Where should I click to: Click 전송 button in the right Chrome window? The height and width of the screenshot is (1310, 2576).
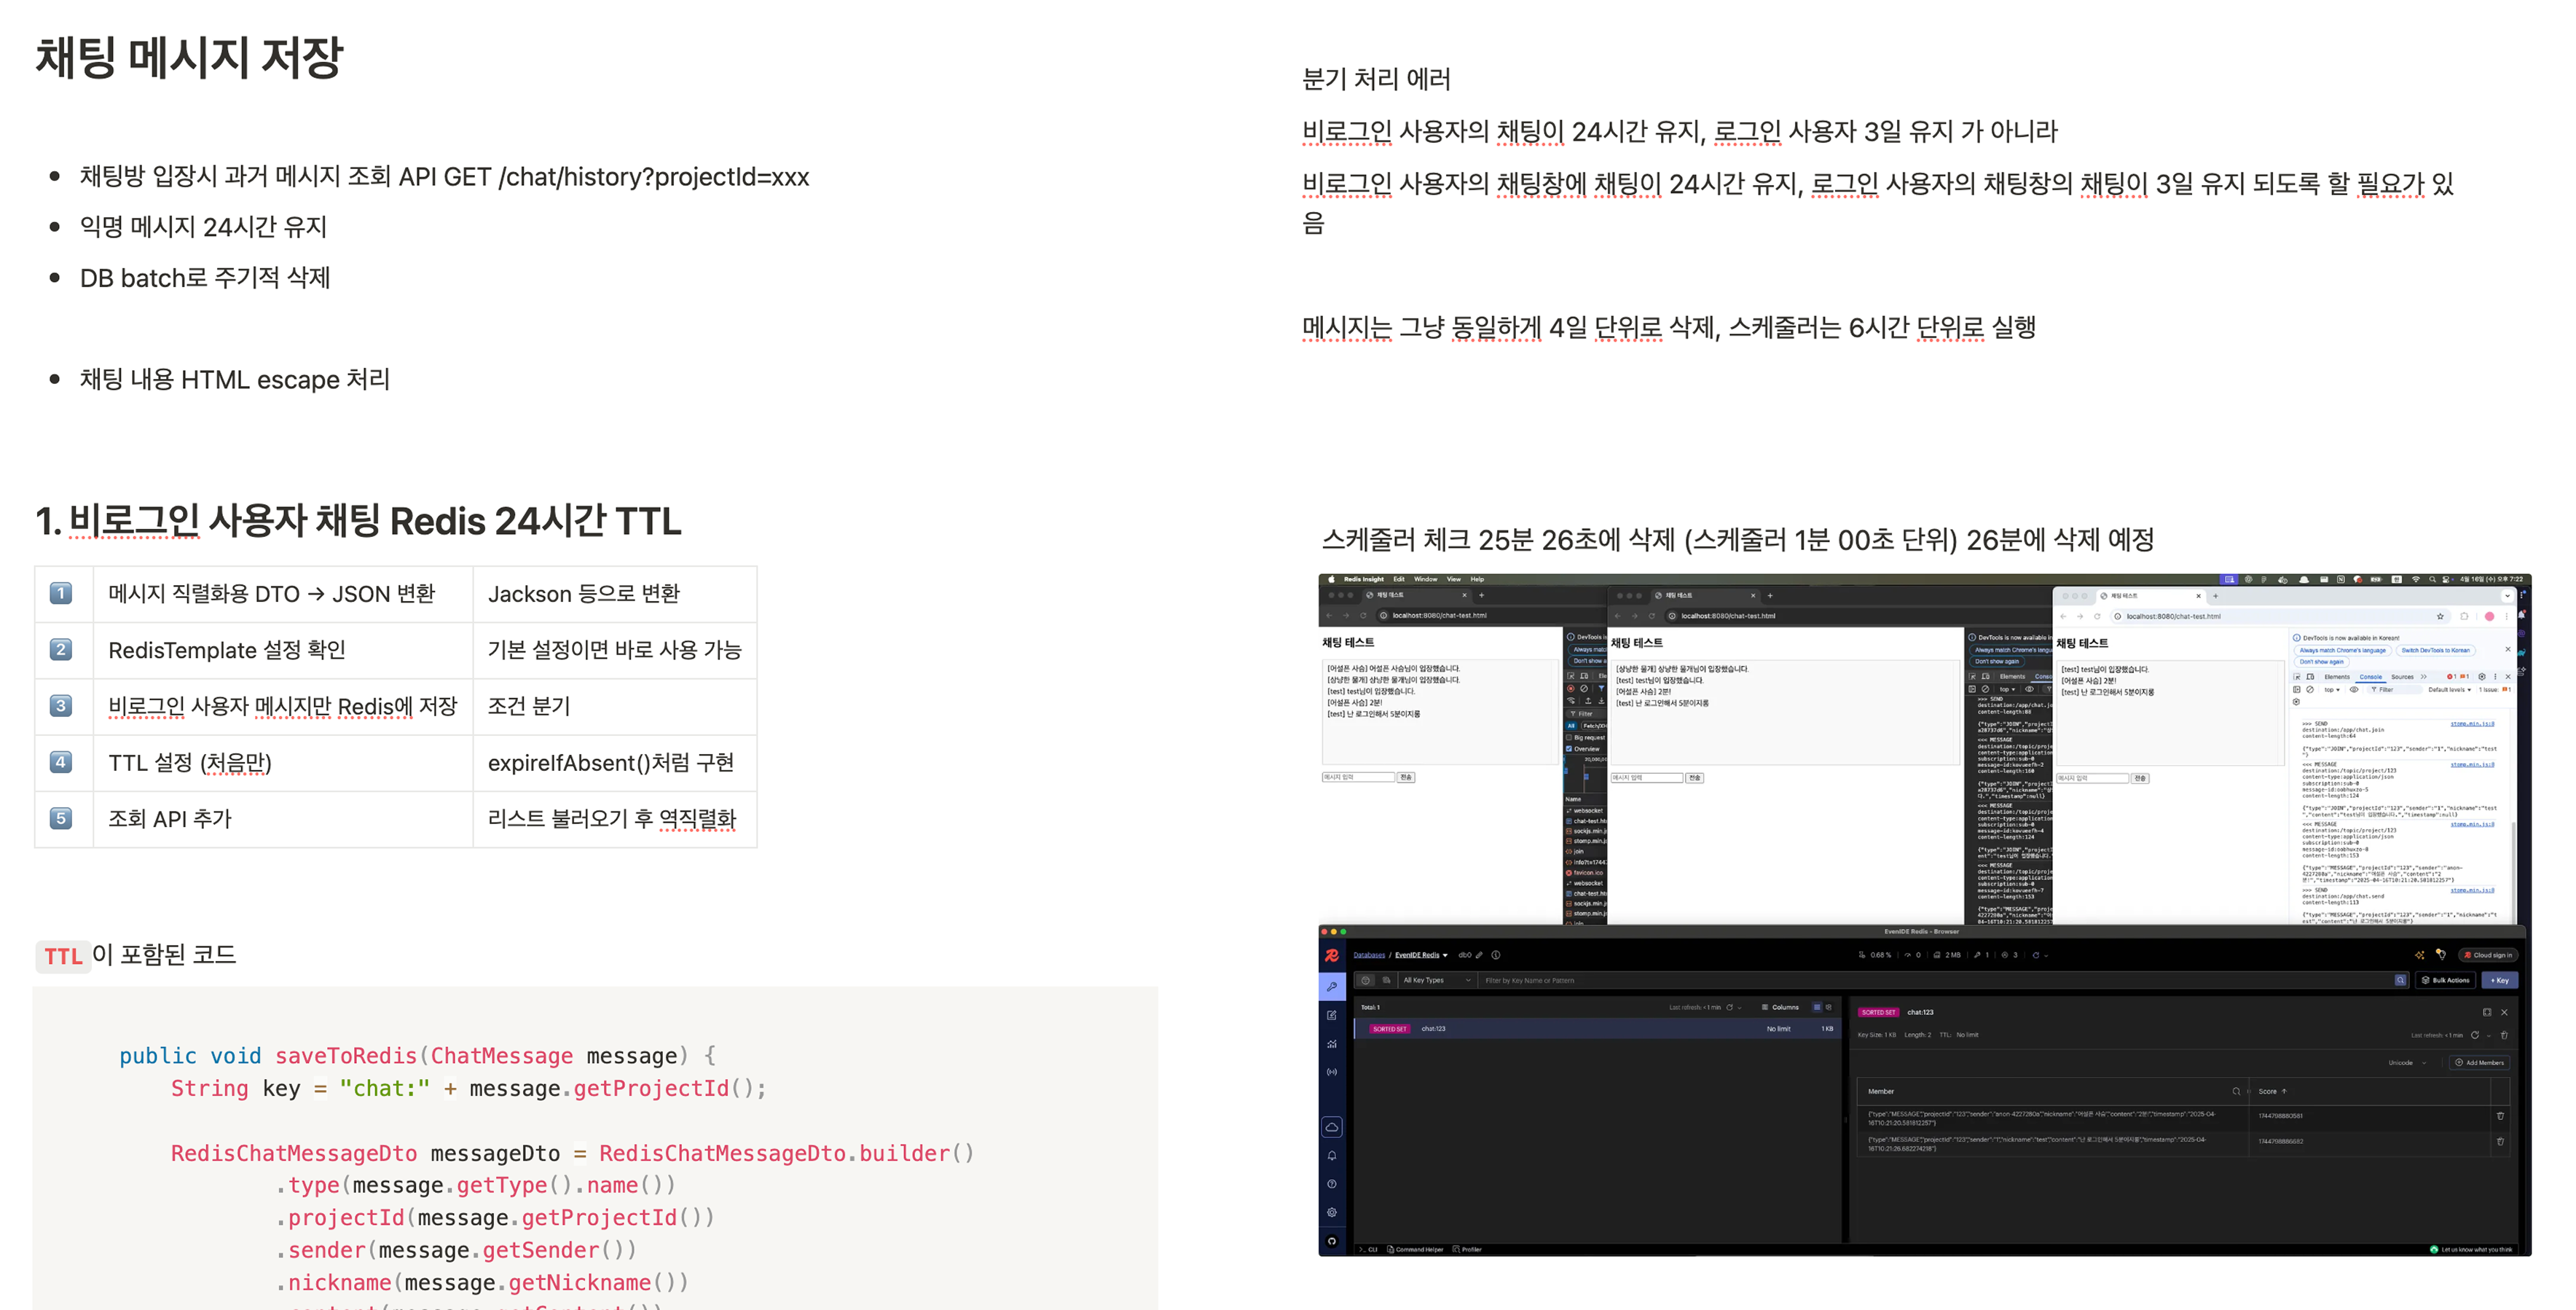[x=2139, y=778]
